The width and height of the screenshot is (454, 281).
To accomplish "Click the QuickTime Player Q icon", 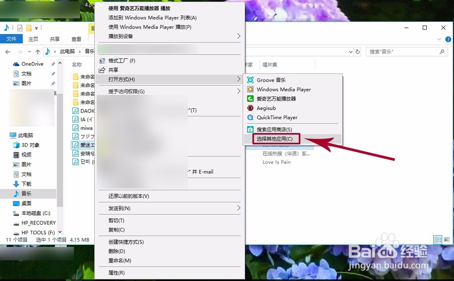I will 251,117.
